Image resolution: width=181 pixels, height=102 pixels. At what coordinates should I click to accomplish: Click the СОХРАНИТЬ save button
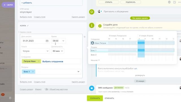point(95,98)
